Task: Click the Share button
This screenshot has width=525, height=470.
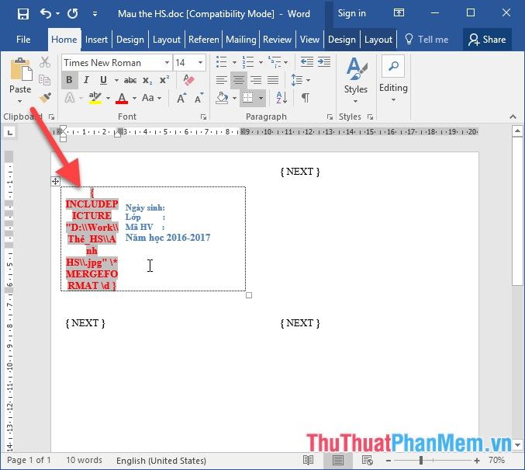Action: [487, 40]
